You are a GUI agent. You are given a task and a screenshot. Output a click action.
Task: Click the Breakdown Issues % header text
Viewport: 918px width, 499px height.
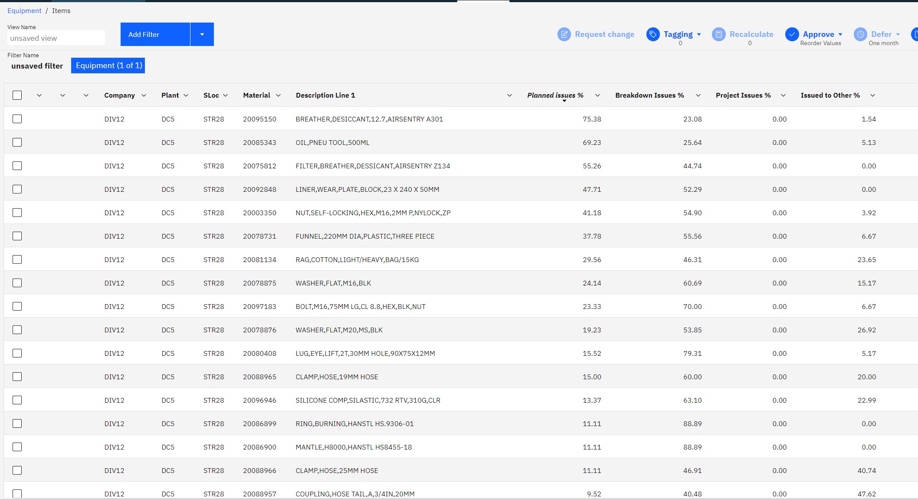(x=649, y=95)
